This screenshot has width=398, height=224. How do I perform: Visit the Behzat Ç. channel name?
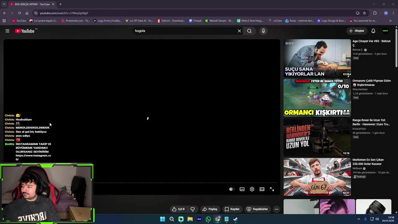[358, 50]
